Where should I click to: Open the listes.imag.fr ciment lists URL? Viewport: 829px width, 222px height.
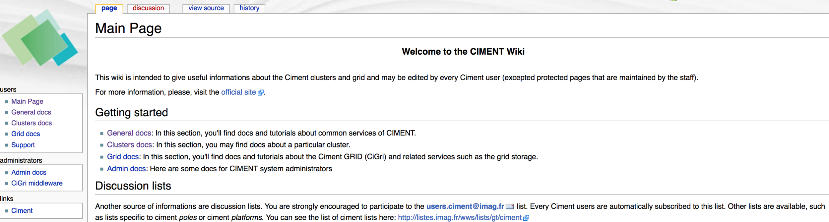(460, 218)
